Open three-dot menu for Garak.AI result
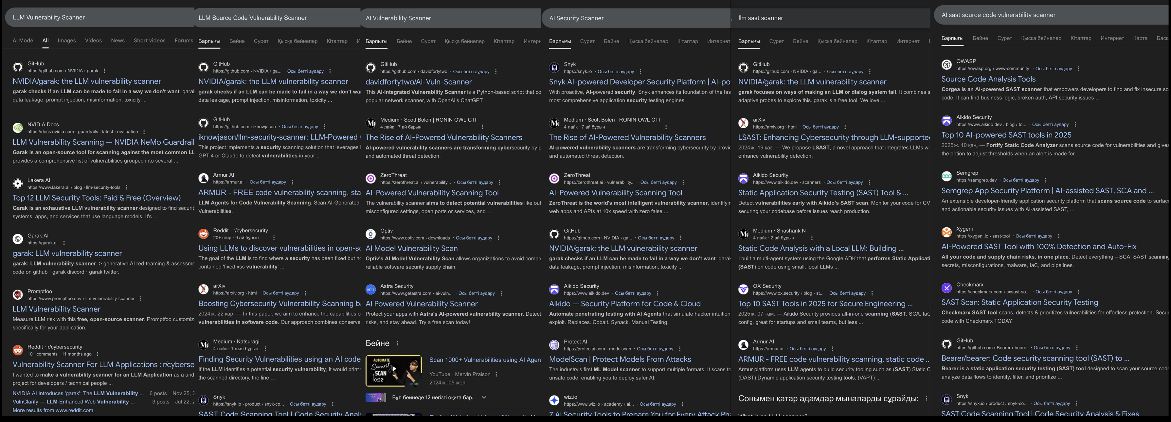1171x422 pixels. (x=64, y=243)
